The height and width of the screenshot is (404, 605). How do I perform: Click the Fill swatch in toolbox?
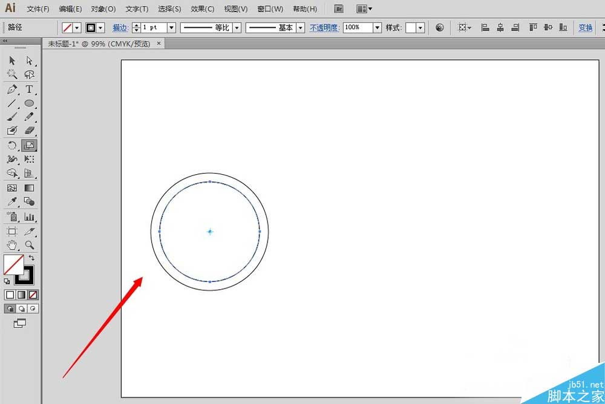pyautogui.click(x=14, y=265)
